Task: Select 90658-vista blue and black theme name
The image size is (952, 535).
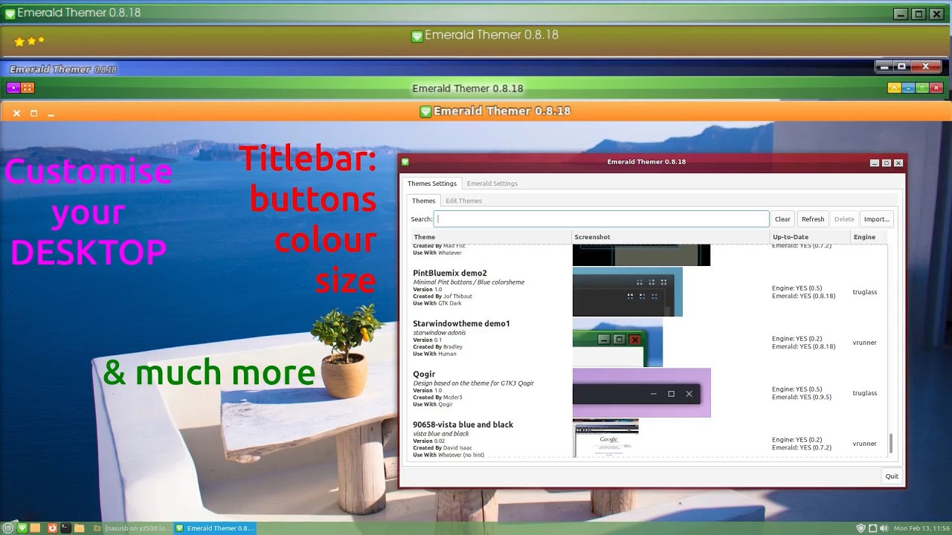Action: [463, 424]
